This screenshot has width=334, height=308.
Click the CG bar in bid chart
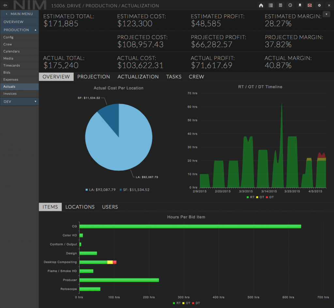coord(190,226)
